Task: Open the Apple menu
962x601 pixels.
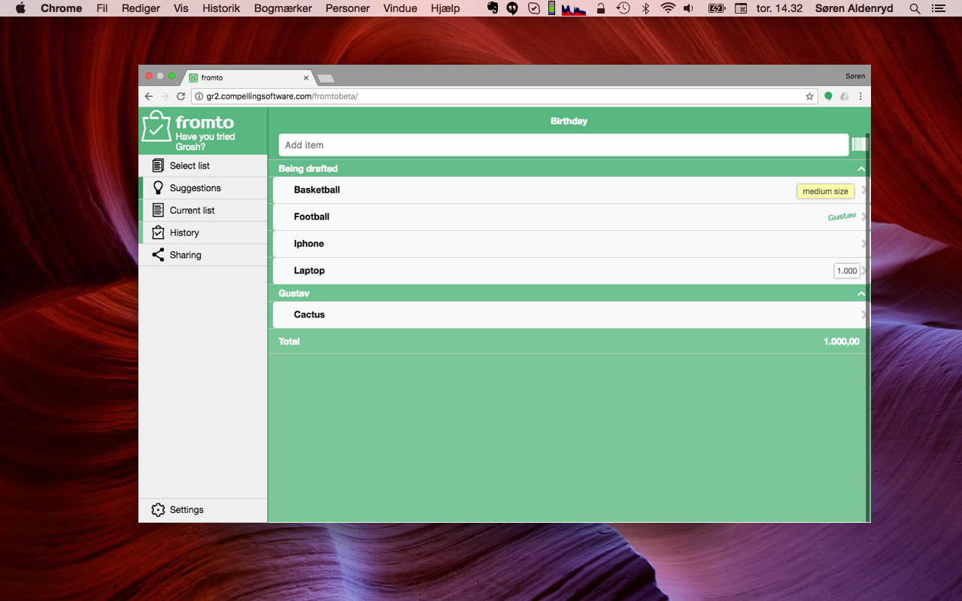Action: (x=20, y=8)
